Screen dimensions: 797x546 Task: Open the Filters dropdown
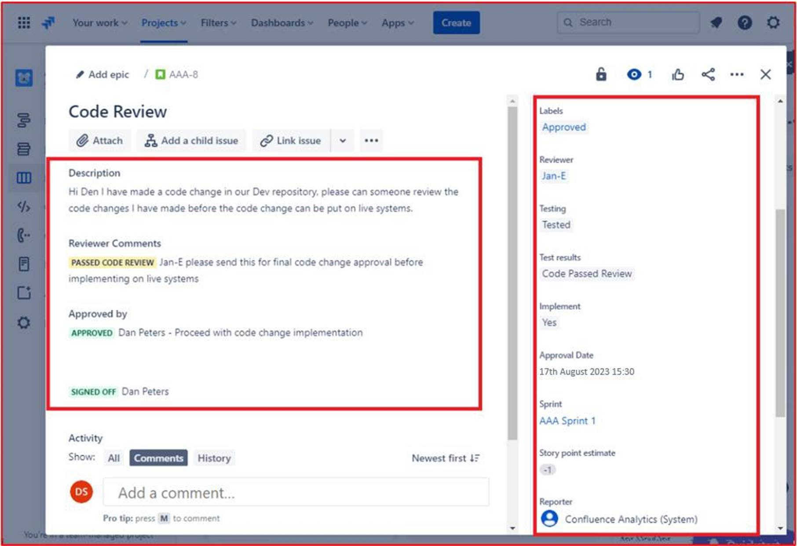[x=217, y=23]
